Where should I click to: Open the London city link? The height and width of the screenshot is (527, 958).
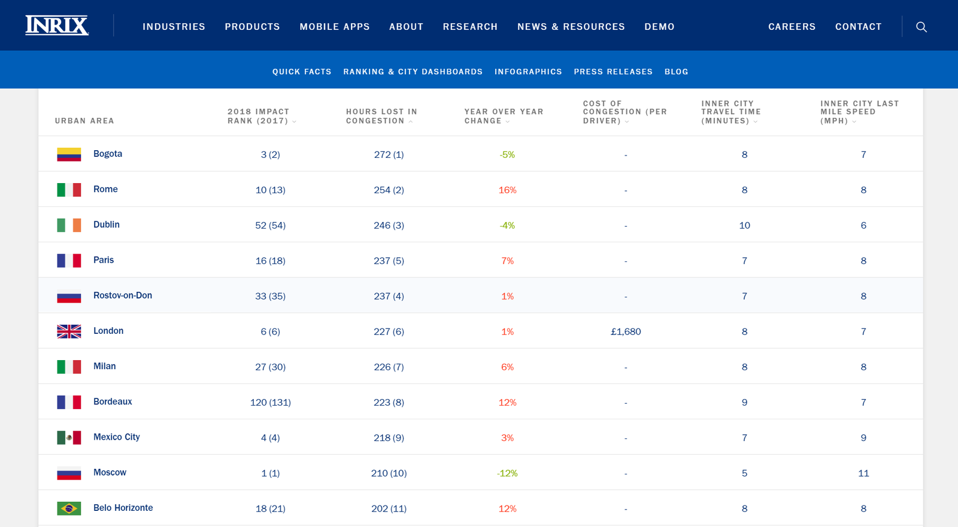tap(108, 331)
